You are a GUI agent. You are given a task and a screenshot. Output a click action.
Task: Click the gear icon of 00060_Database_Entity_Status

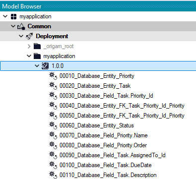pos(53,125)
